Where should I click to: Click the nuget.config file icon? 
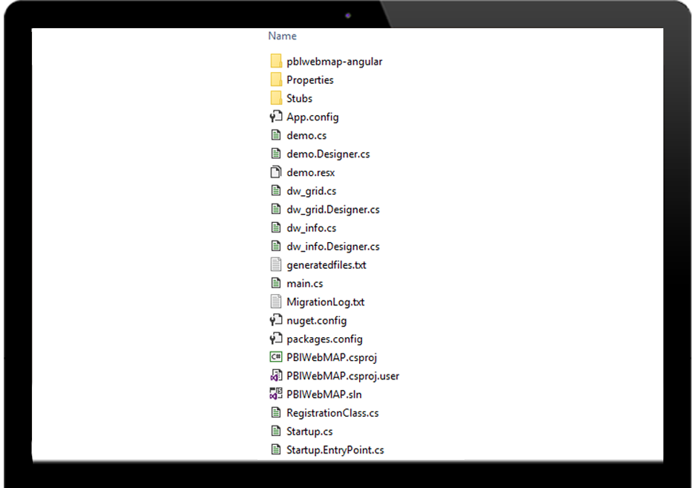[x=276, y=319]
